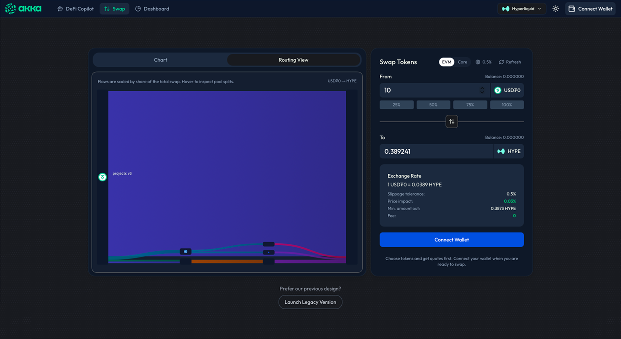The width and height of the screenshot is (621, 339).
Task: Open the slippage settings gear icon
Action: tap(478, 62)
